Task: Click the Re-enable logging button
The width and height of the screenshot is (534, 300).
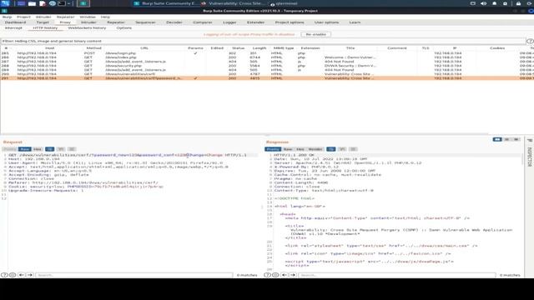Action: [x=315, y=34]
